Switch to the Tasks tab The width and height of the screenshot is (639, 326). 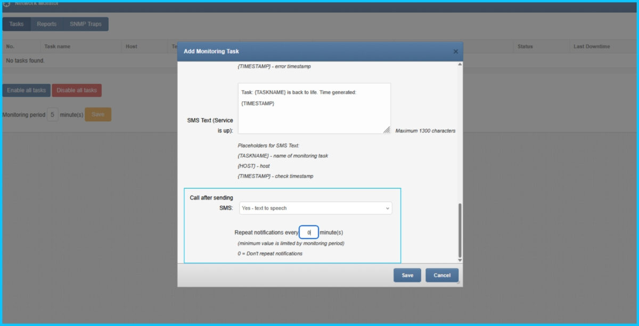pos(17,24)
